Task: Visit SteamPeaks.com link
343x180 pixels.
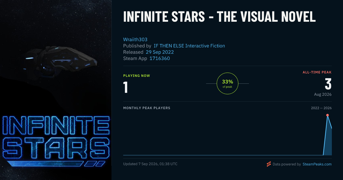Action: click(x=317, y=164)
